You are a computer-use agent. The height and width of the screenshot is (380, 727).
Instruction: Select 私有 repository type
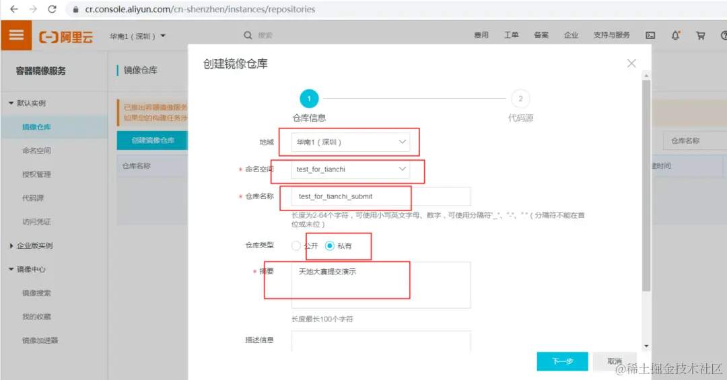pyautogui.click(x=330, y=245)
